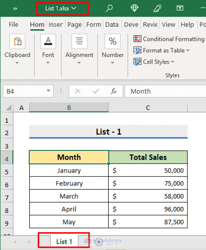This screenshot has width=206, height=250.
Task: Open the File menu
Action: tap(13, 24)
